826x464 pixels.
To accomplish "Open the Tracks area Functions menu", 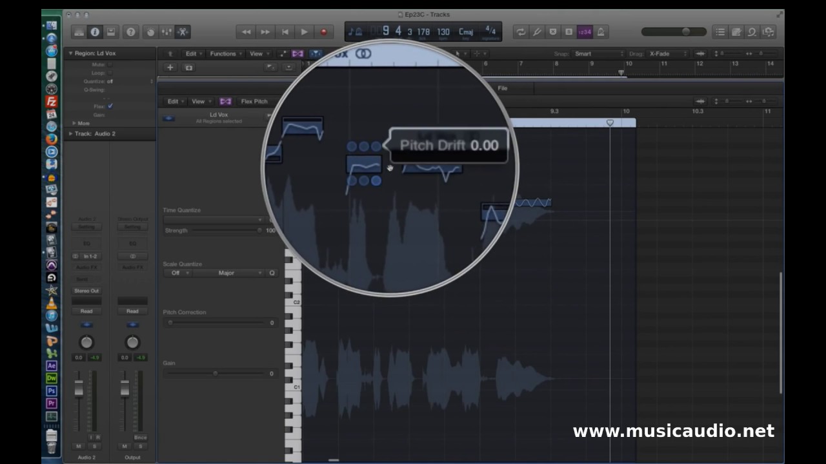I will coord(226,53).
